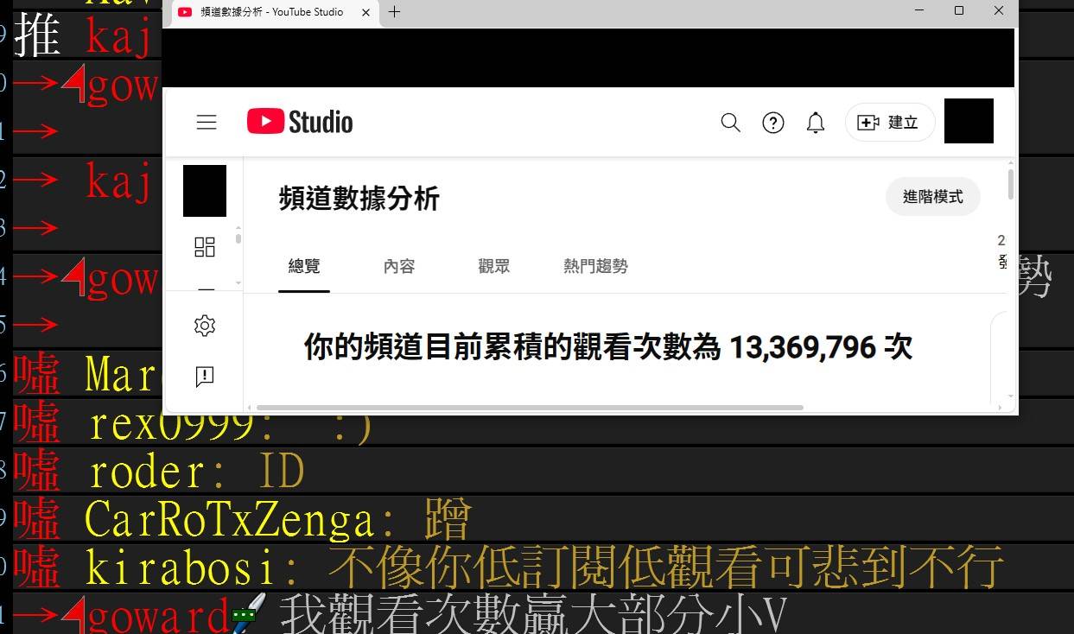
Task: Switch to the 進階模式 advanced mode
Action: coord(933,197)
